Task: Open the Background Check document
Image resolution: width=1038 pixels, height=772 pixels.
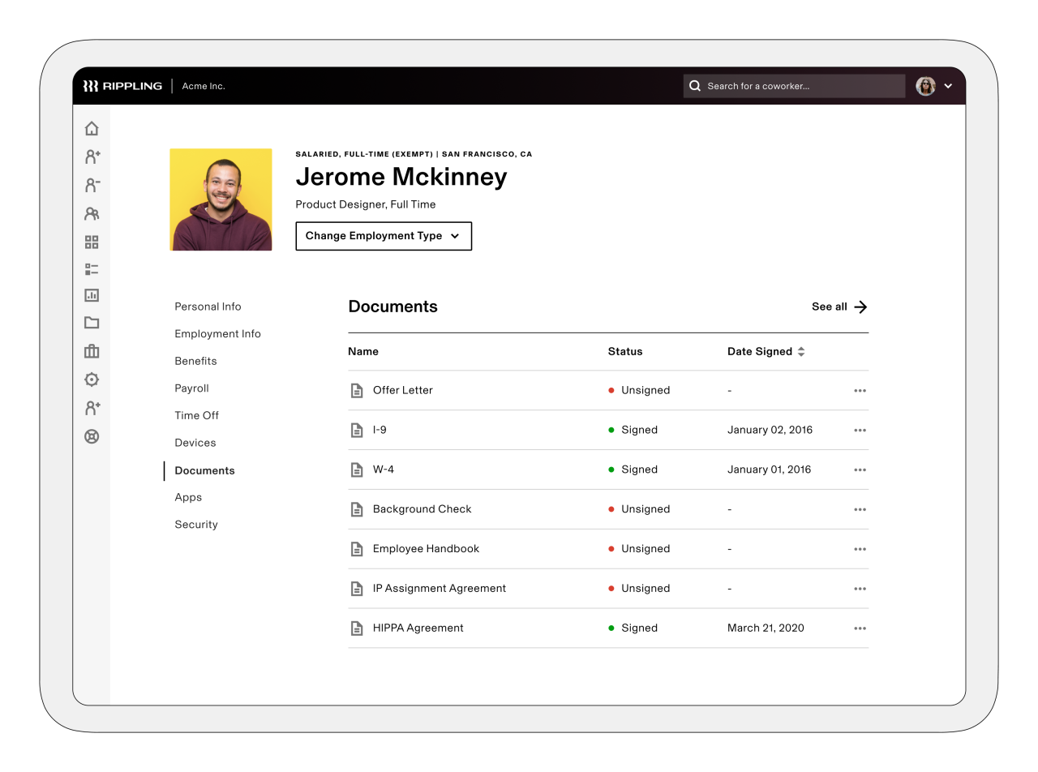Action: click(422, 509)
